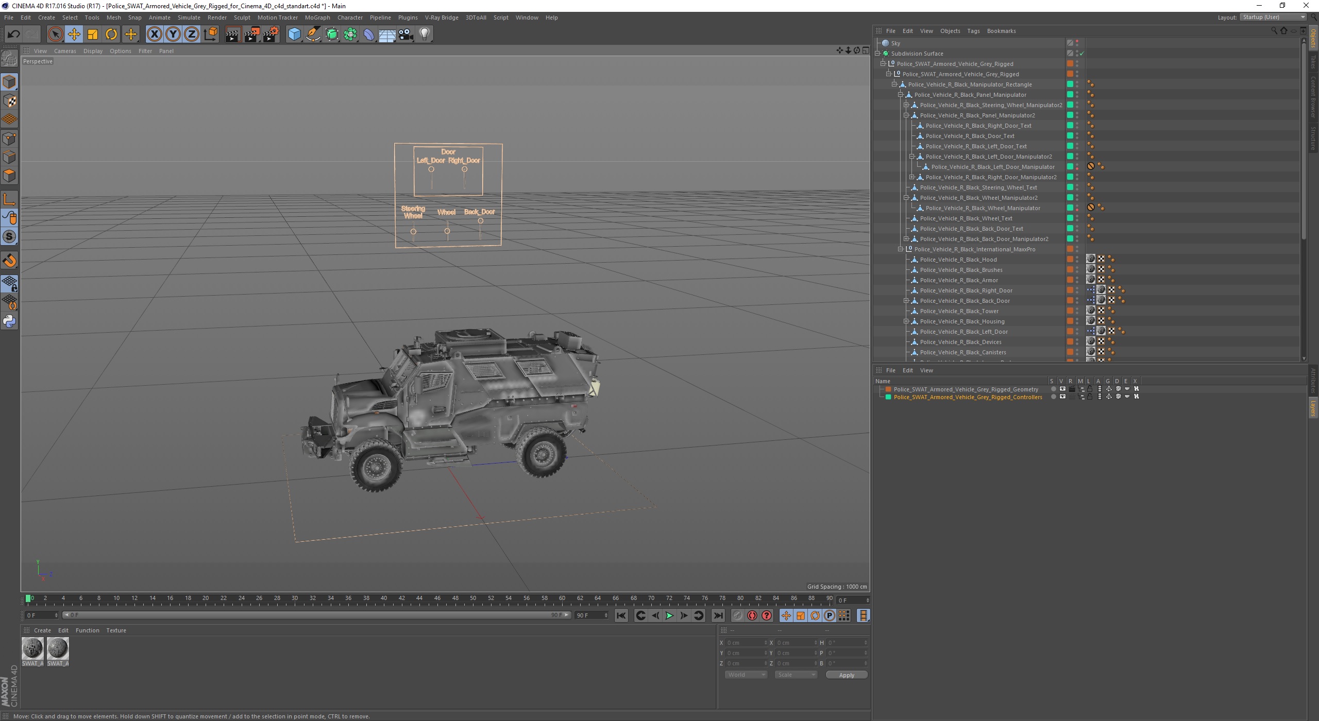Click Function in material manager menu
The image size is (1319, 721).
(87, 630)
